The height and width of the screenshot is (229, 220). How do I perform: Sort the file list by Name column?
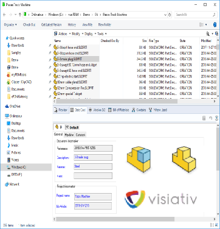(57, 41)
